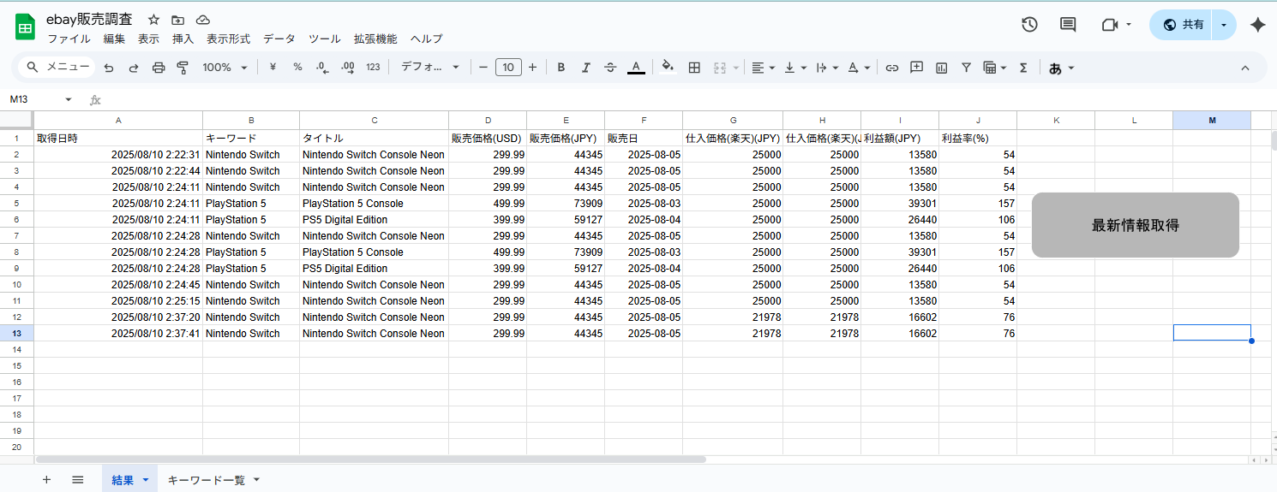
Task: Click the insert link icon
Action: (892, 68)
